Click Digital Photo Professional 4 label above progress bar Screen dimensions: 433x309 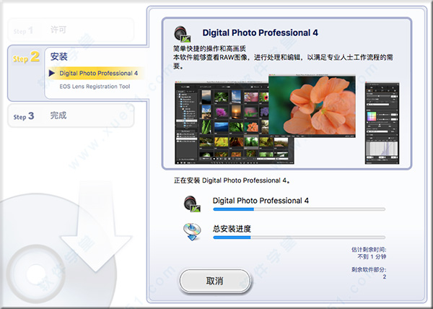click(261, 201)
